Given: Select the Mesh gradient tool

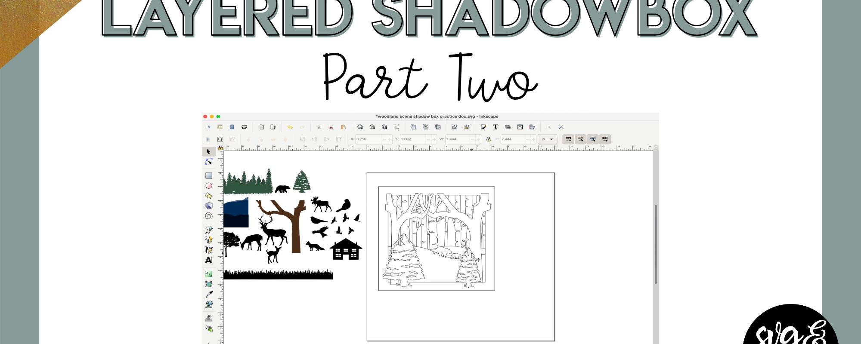Looking at the screenshot, I should point(209,284).
